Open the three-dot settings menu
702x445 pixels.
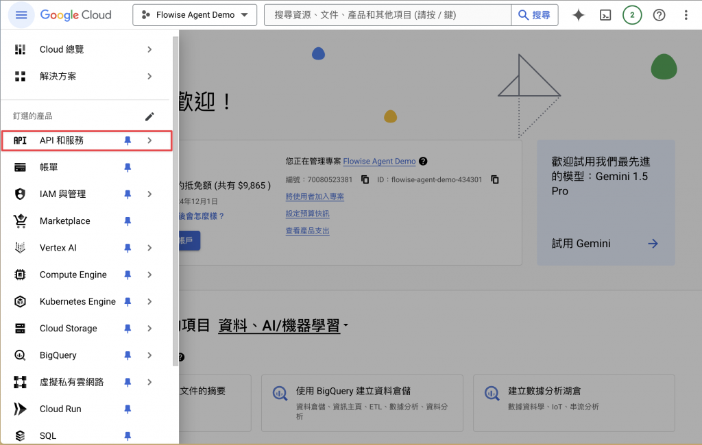pos(686,15)
